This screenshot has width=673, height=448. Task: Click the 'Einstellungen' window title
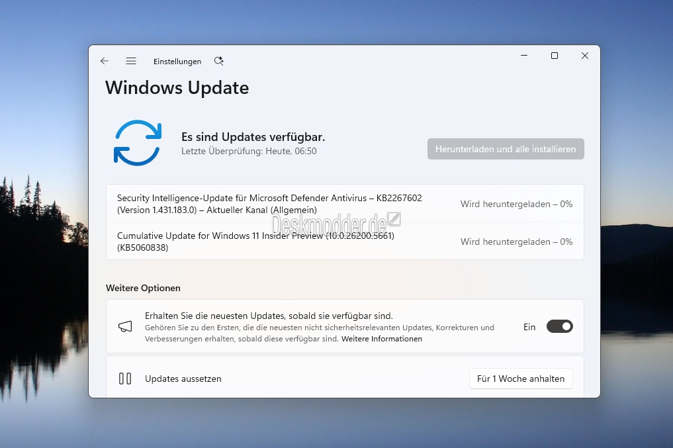click(177, 62)
